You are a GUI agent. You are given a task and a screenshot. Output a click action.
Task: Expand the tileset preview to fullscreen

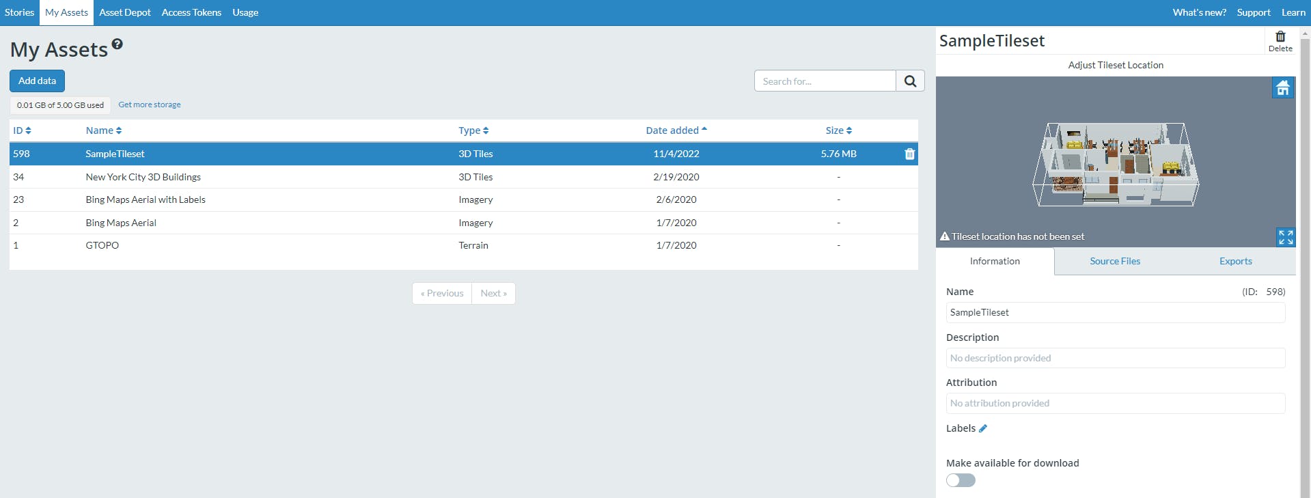(1285, 237)
